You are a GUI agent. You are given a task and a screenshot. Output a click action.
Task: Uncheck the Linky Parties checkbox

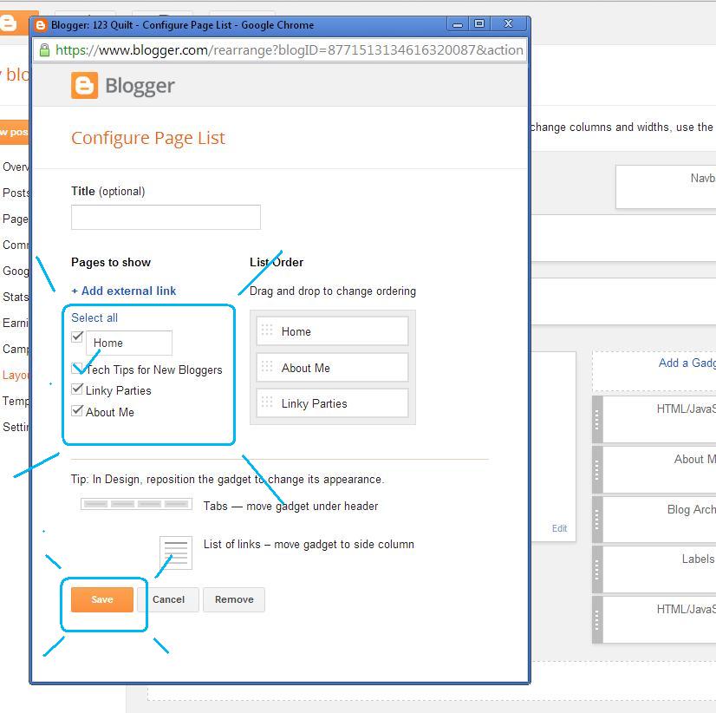(76, 390)
